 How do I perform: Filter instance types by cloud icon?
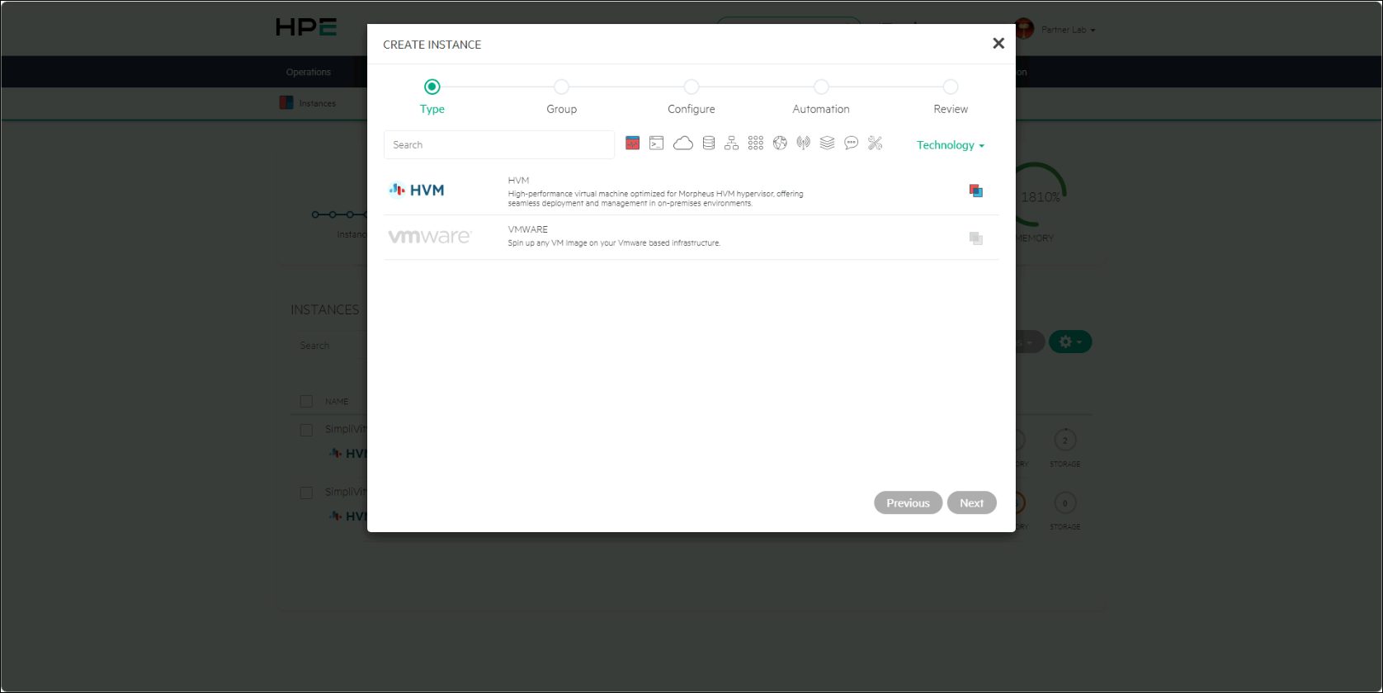point(683,144)
